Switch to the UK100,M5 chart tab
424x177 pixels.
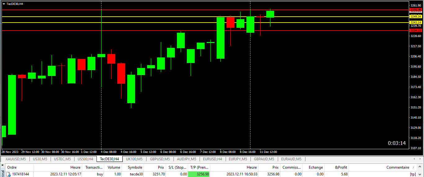[134, 159]
